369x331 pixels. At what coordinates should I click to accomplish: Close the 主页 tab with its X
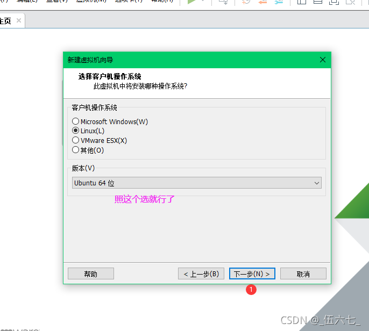tap(19, 20)
